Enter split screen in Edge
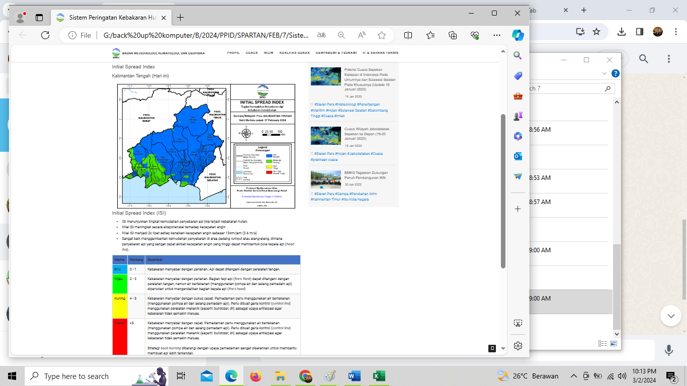This screenshot has width=687, height=386. point(408,35)
